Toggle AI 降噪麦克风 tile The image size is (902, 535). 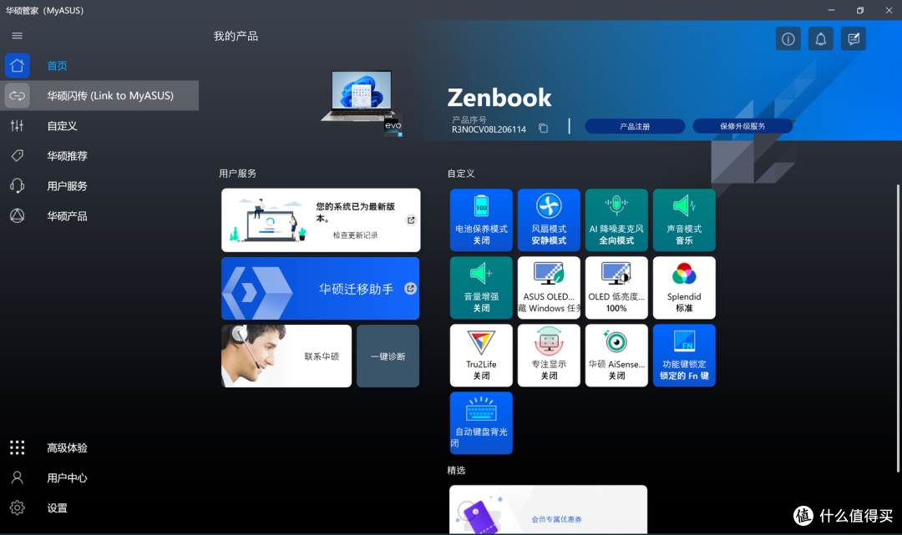coord(616,220)
